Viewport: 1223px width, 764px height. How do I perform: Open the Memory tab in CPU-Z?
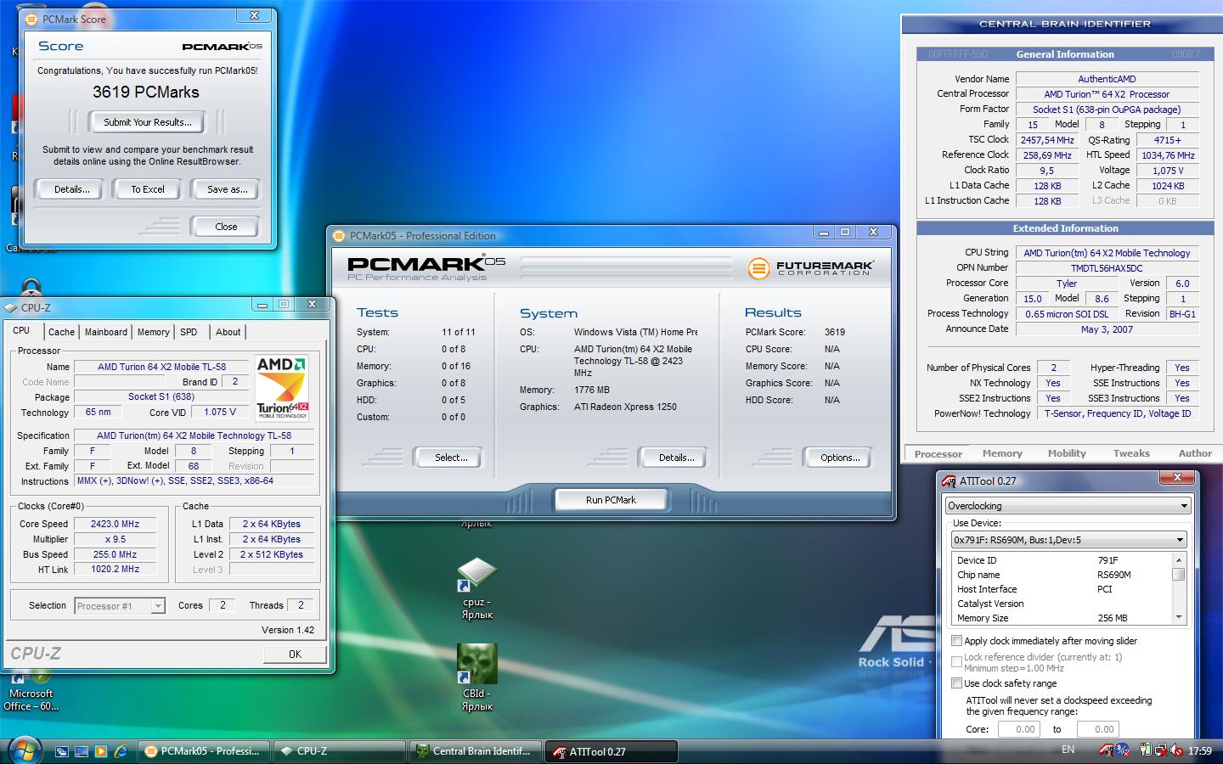coord(154,332)
